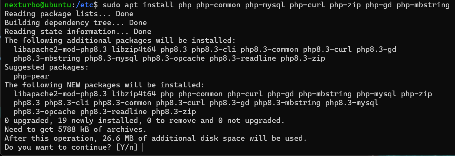Click the Building dependency tree line
Image resolution: width=455 pixels, height=156 pixels.
point(76,23)
